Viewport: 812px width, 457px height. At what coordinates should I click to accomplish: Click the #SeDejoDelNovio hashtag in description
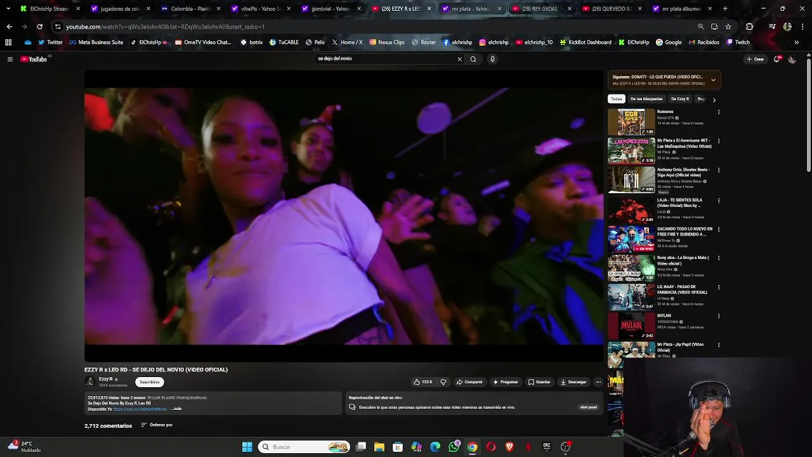tap(192, 397)
